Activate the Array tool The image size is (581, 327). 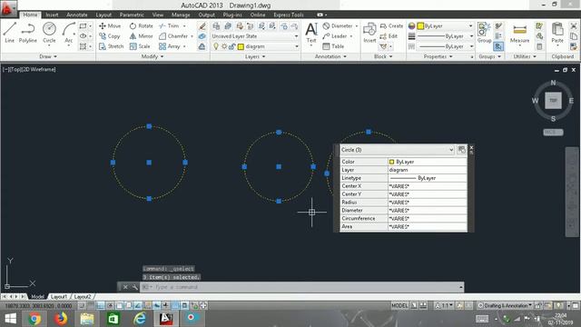tap(170, 46)
